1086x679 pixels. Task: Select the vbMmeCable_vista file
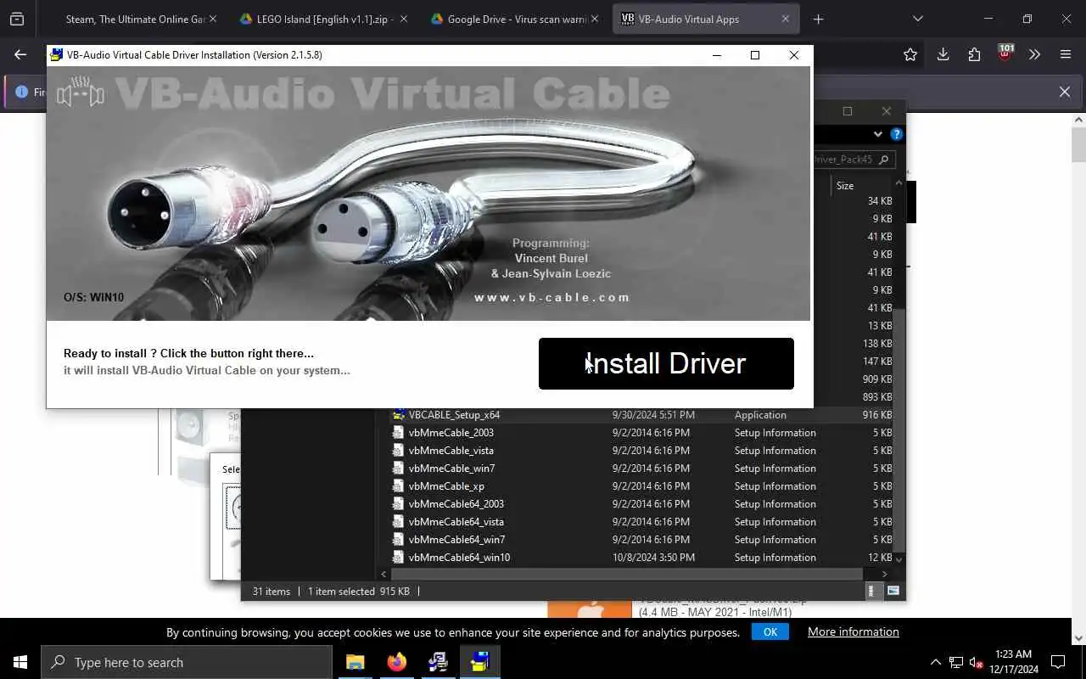click(641, 451)
